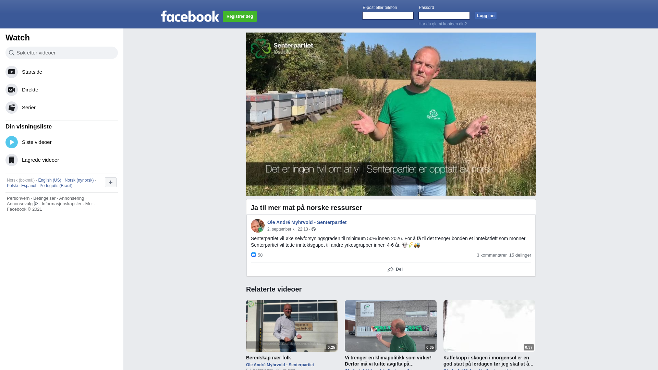Open the Beredskap nær folk video thumbnail
The image size is (658, 370).
click(292, 326)
